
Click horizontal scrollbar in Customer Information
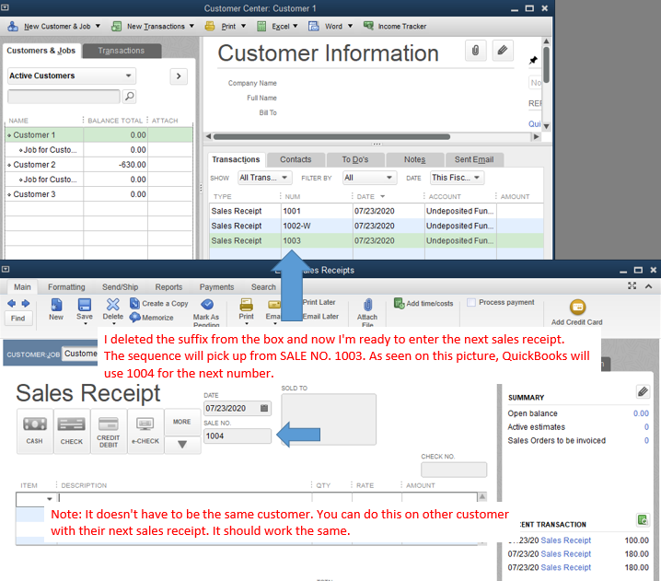[x=331, y=136]
